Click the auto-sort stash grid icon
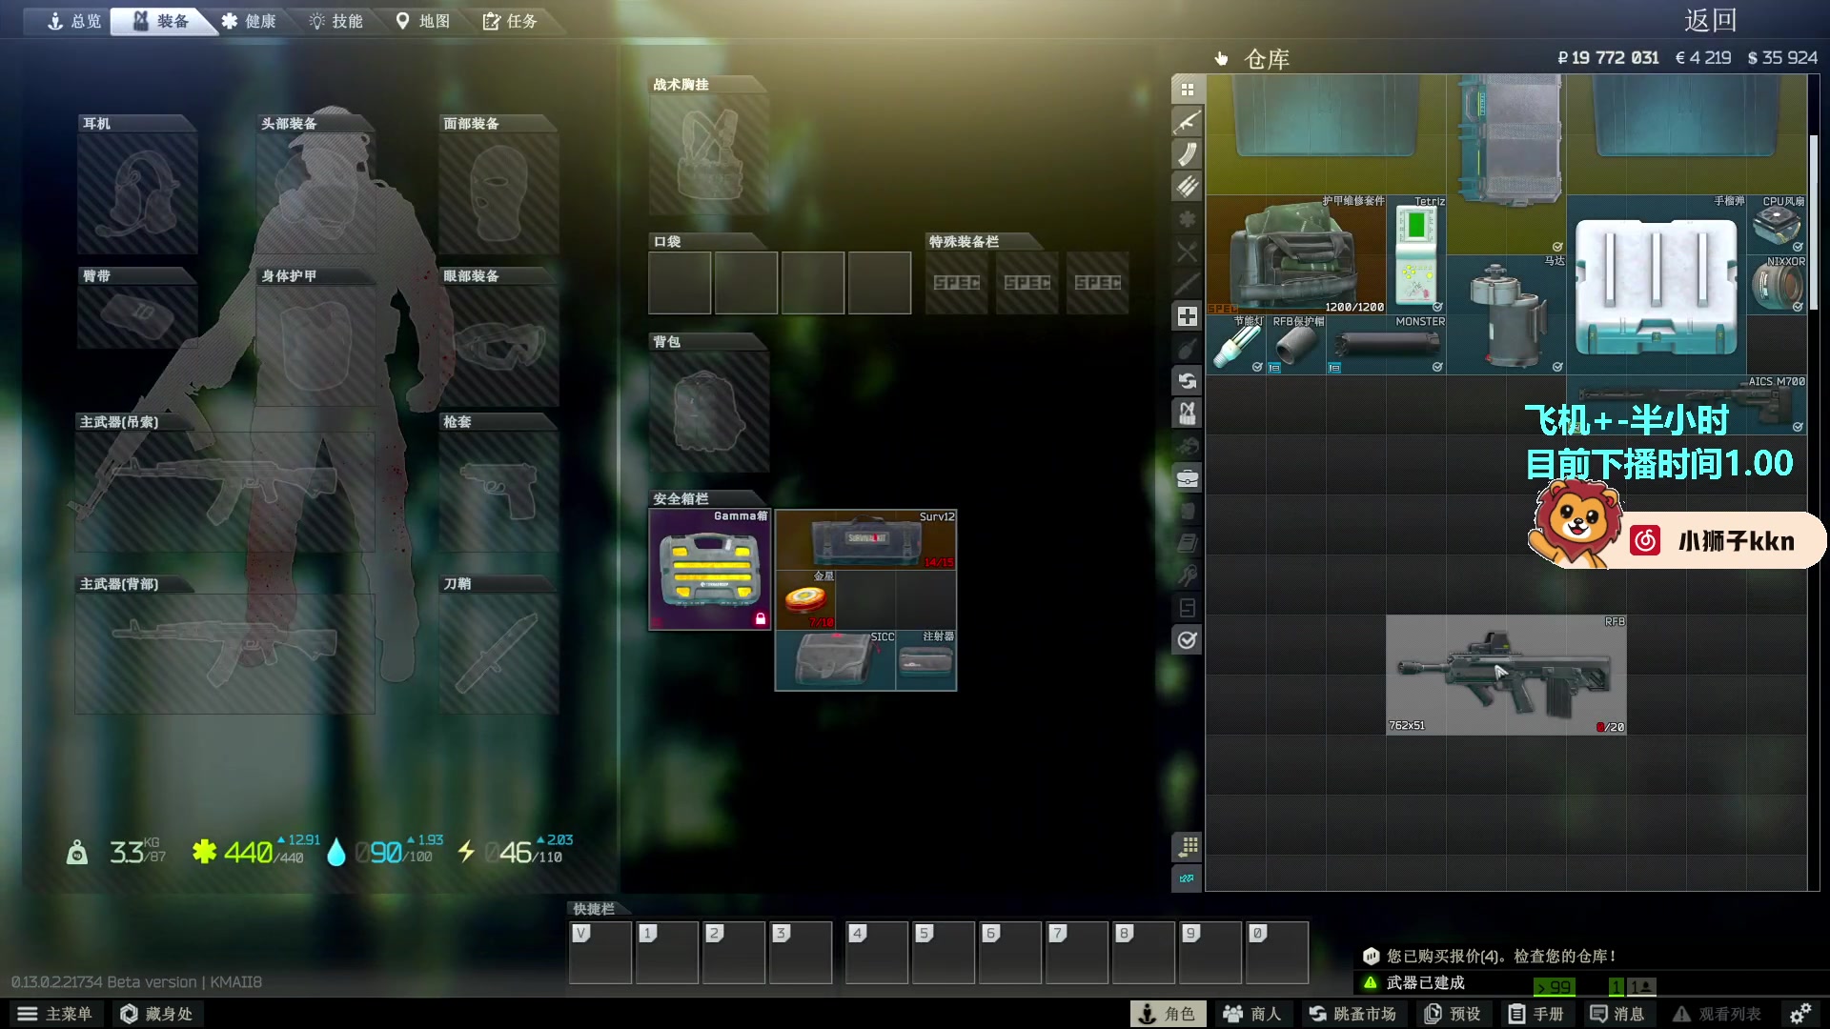The image size is (1830, 1029). [x=1187, y=846]
